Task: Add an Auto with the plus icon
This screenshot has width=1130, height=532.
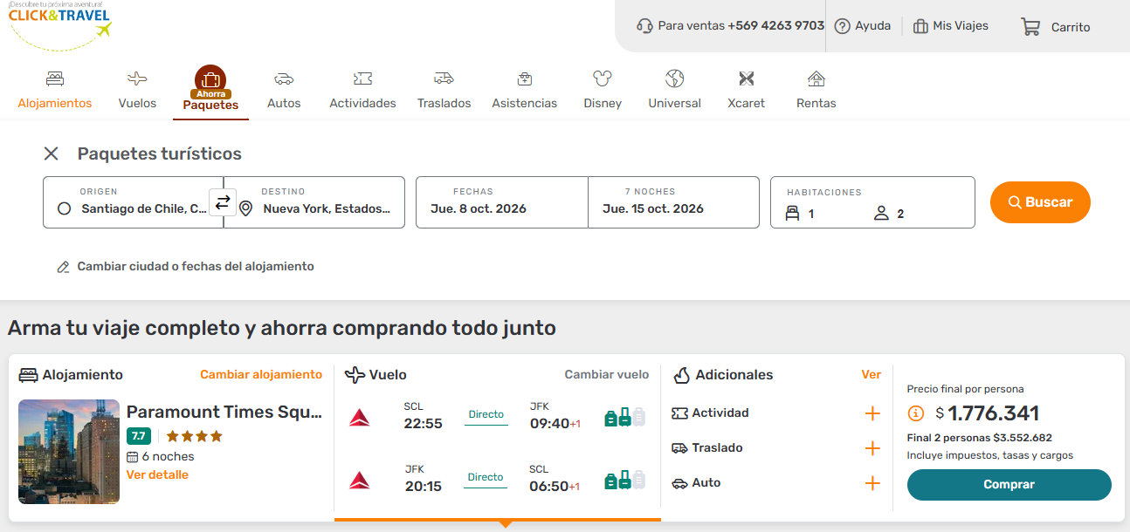Action: tap(872, 483)
